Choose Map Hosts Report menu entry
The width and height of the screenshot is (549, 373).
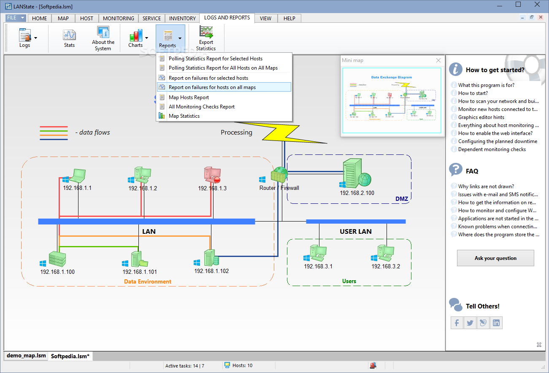click(224, 97)
